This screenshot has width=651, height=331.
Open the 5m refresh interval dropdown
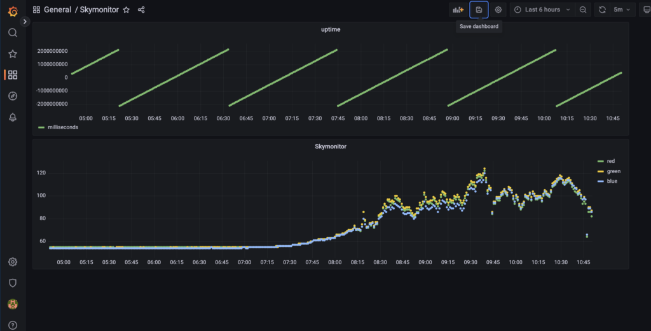(x=622, y=10)
